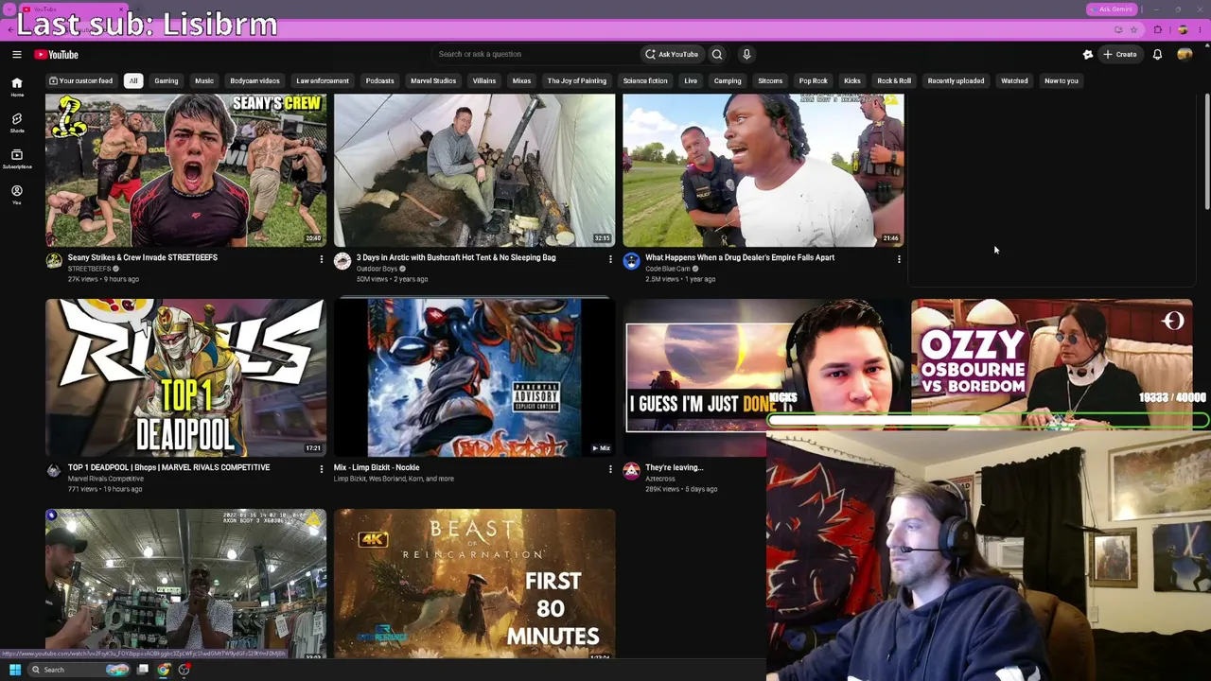Open STREETBEEFS channel avatar

pos(54,261)
